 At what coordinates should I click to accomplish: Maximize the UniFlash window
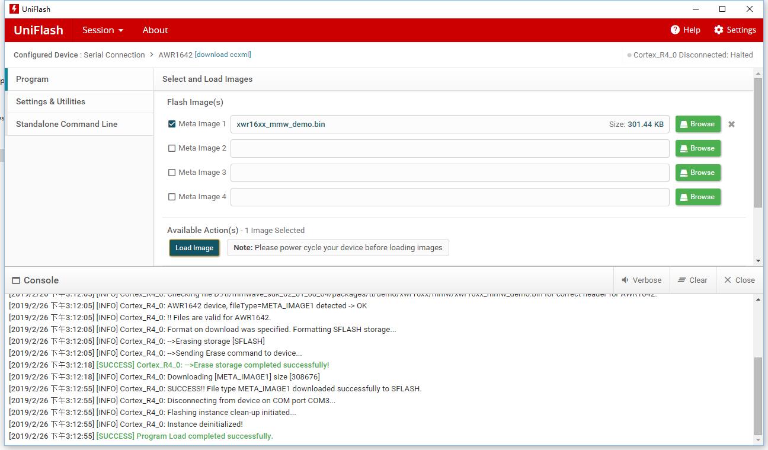point(722,9)
